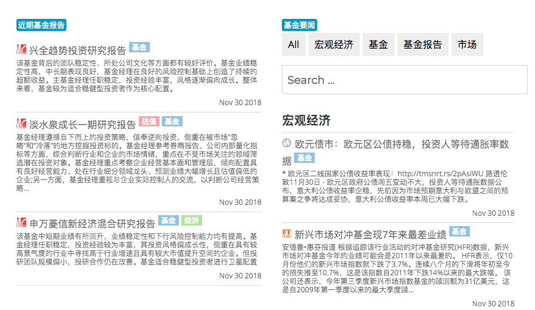This screenshot has width=535, height=310.
Task: Open 申万菱信新经济混合研究报告 report link
Action: click(92, 222)
